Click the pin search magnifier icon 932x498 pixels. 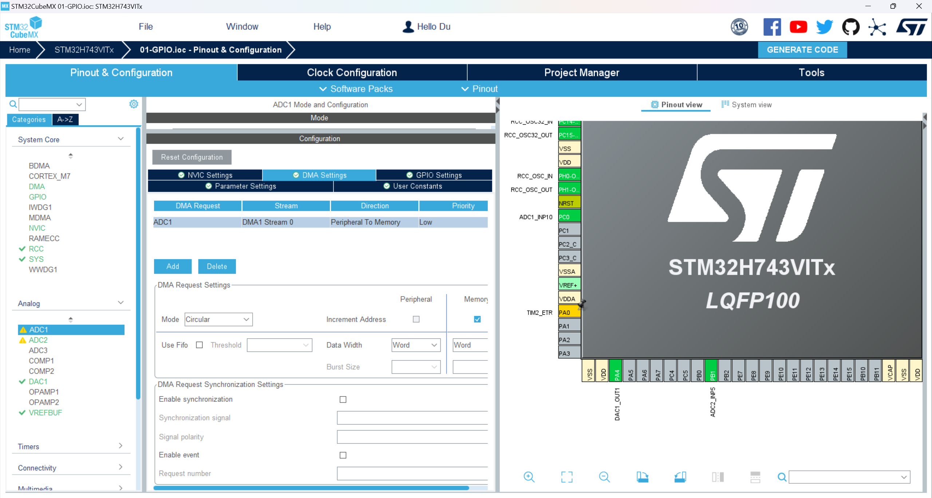pyautogui.click(x=782, y=477)
